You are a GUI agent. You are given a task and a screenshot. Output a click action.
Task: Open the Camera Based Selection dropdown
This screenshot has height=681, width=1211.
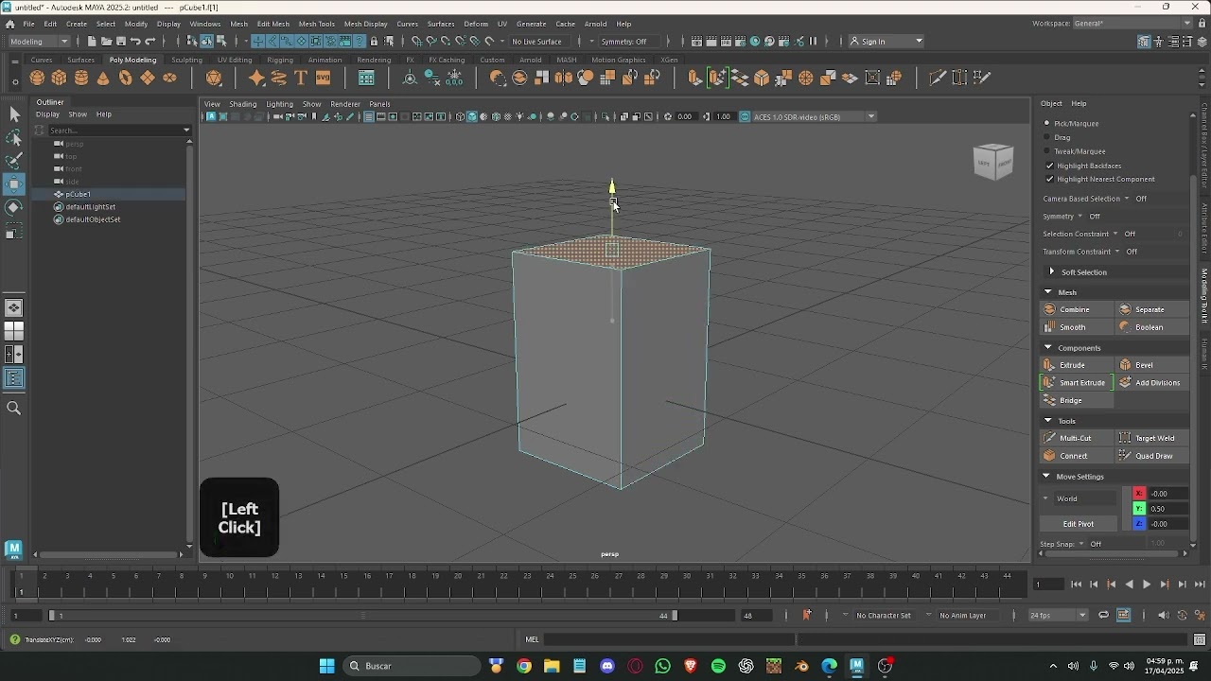point(1126,199)
